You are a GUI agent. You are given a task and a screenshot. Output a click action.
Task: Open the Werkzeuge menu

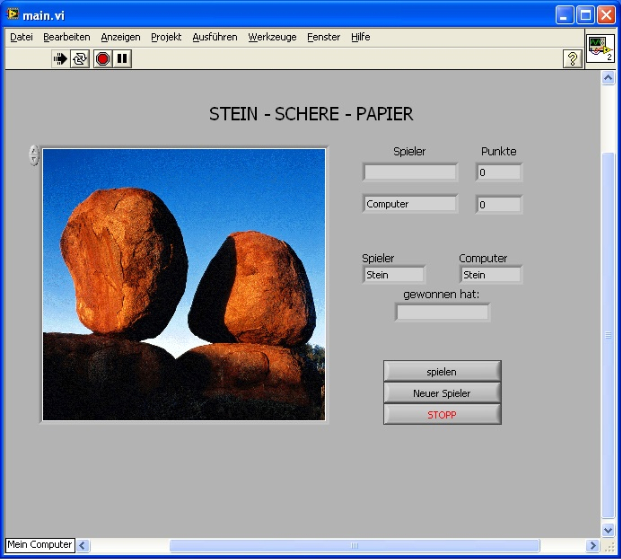coord(272,37)
